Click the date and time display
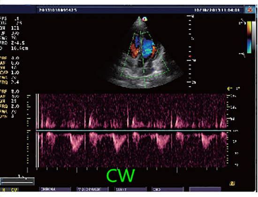258x197 pixels. pyautogui.click(x=217, y=10)
